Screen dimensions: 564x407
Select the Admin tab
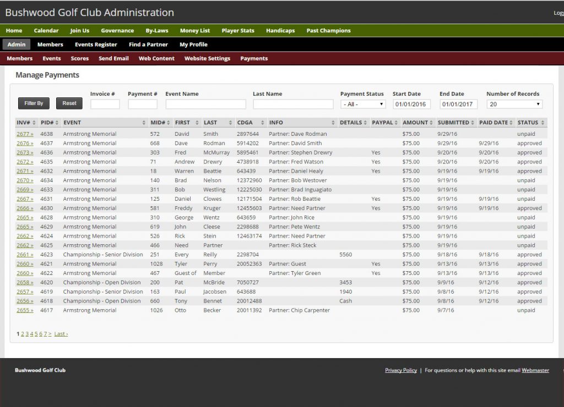click(x=17, y=45)
